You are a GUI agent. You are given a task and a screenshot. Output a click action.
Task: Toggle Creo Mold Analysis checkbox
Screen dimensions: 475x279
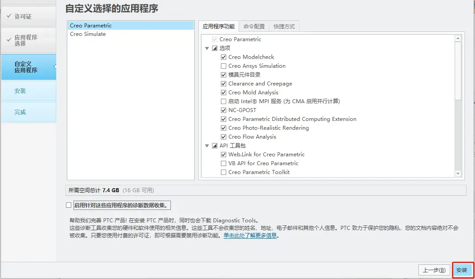coord(224,93)
